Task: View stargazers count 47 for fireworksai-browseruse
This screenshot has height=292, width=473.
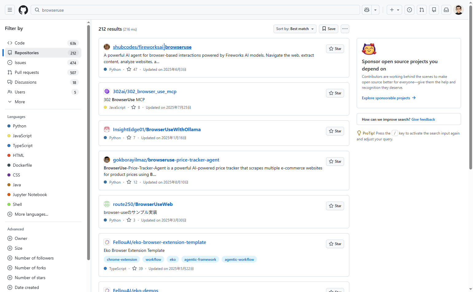Action: click(132, 70)
